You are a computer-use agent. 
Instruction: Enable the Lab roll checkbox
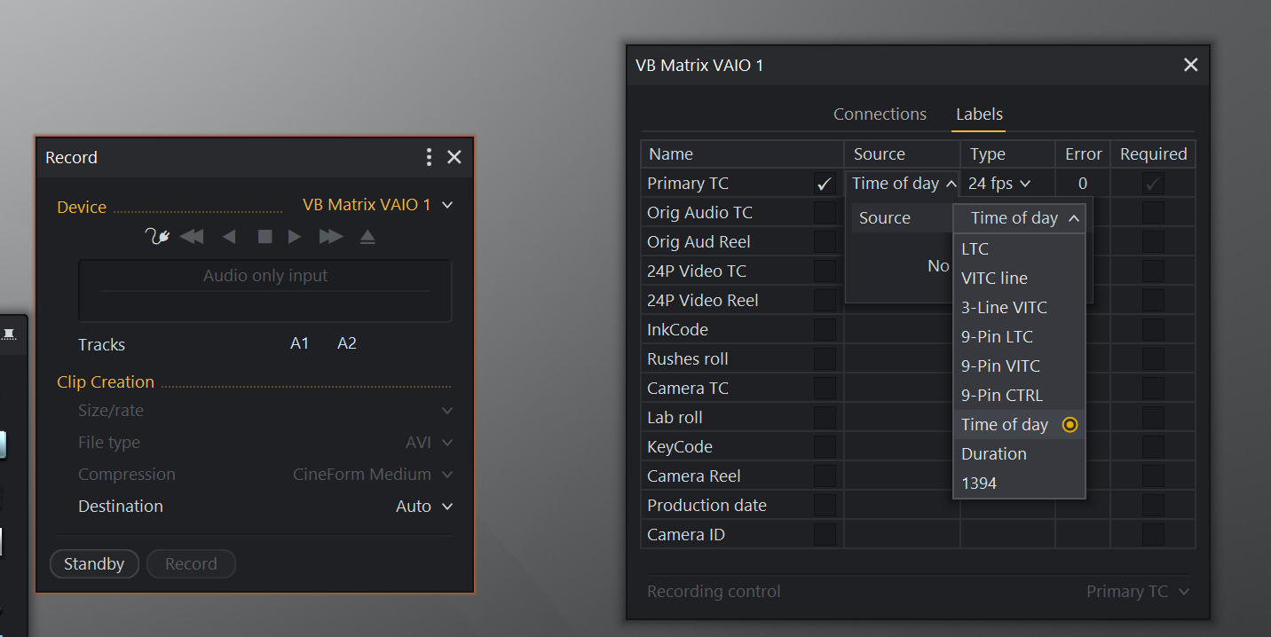pyautogui.click(x=825, y=418)
